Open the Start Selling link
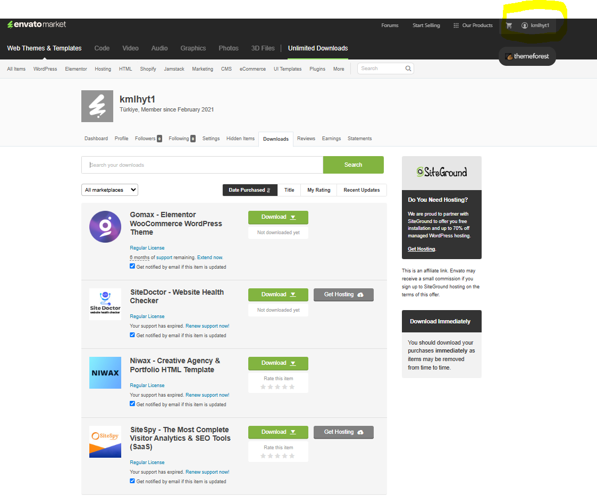 [426, 25]
